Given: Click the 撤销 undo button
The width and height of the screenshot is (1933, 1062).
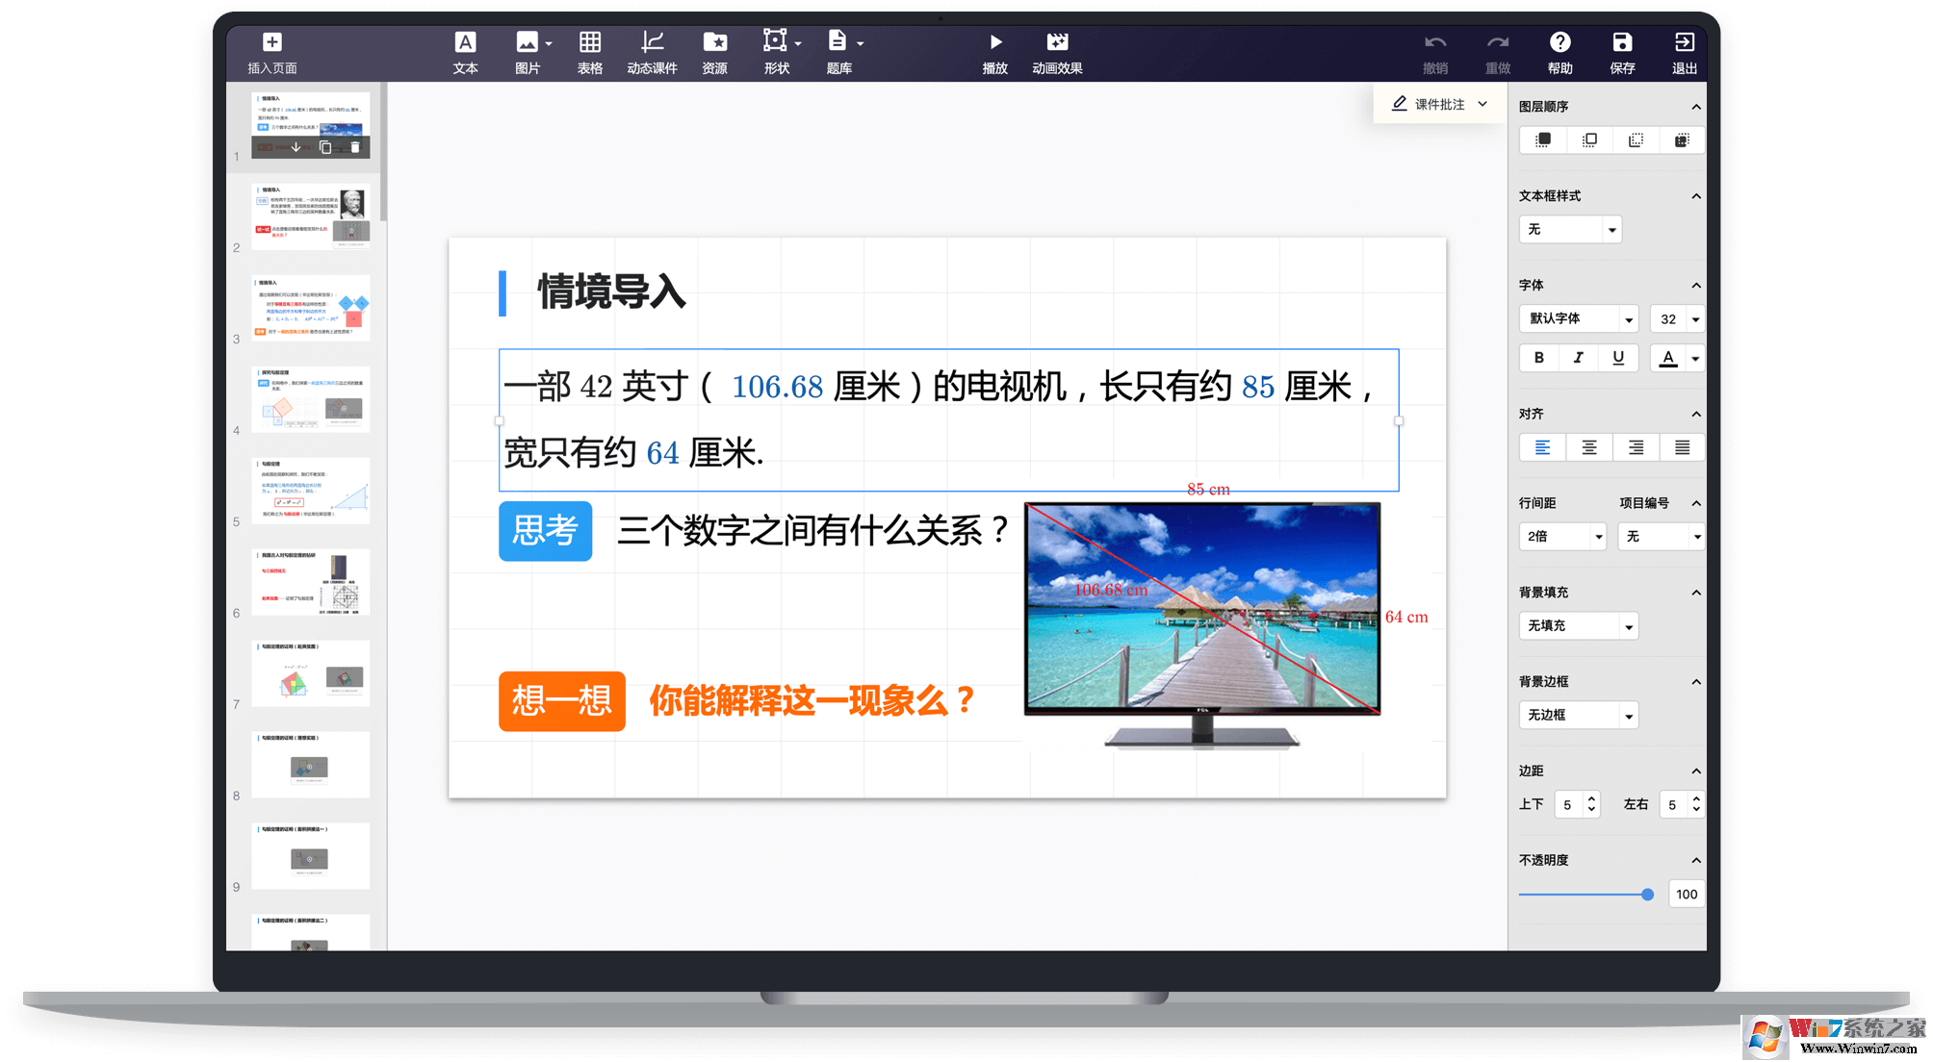Looking at the screenshot, I should pos(1435,41).
